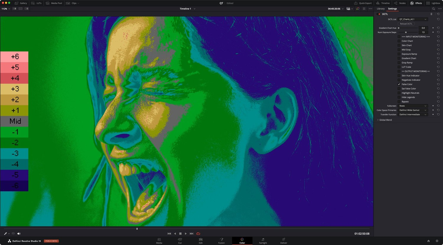Switch to the Fusion page
This screenshot has height=245, width=443.
[x=221, y=241]
